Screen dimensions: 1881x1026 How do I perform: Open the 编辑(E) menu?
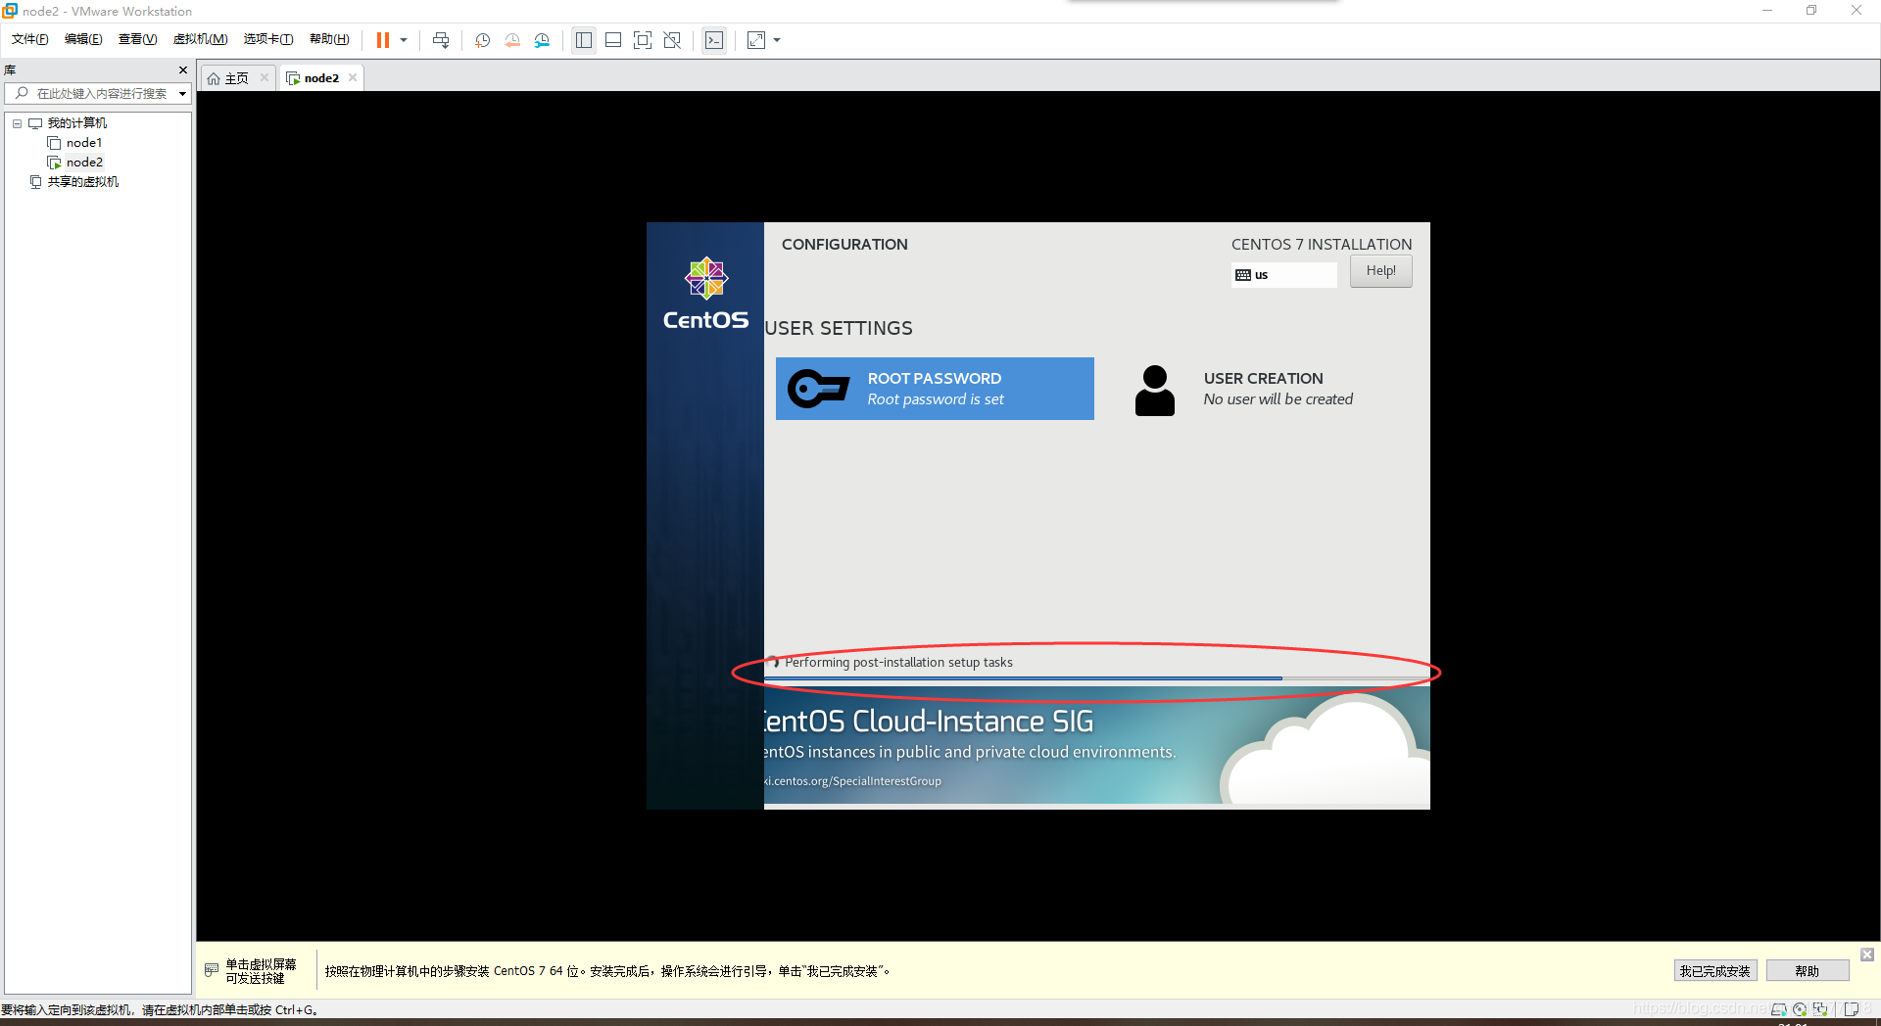coord(83,39)
